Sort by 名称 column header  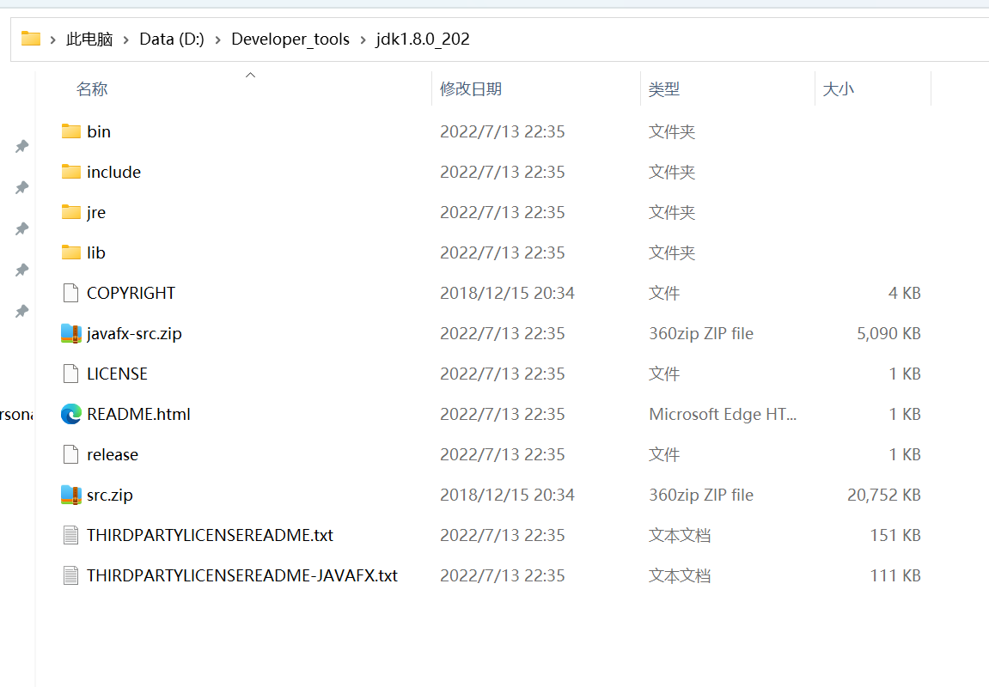pos(92,88)
